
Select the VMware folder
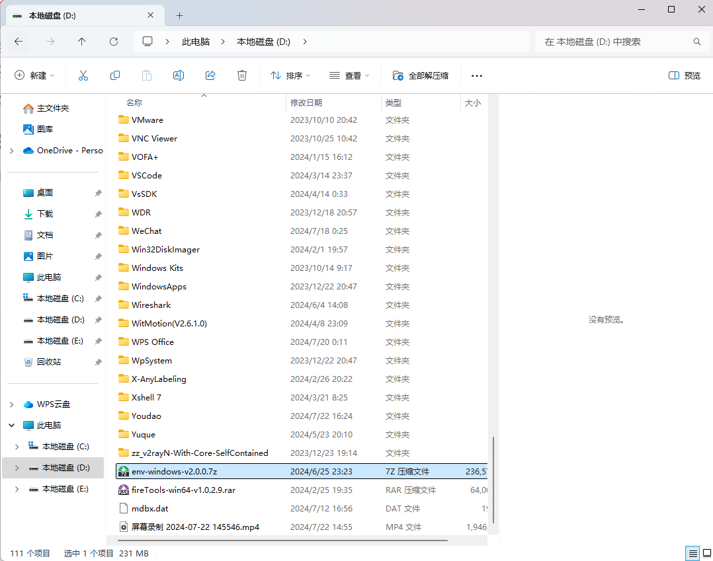click(147, 120)
